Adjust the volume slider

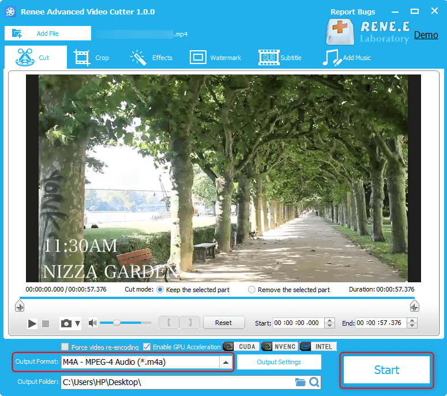(x=117, y=323)
